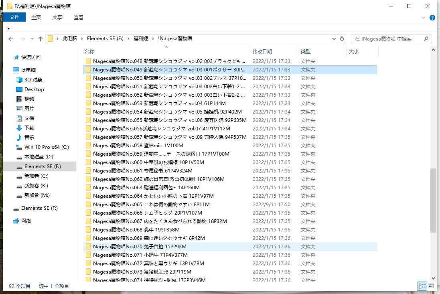This screenshot has height=294, width=440.
Task: Click the folder icon of No.050 row
Action: coord(88,78)
